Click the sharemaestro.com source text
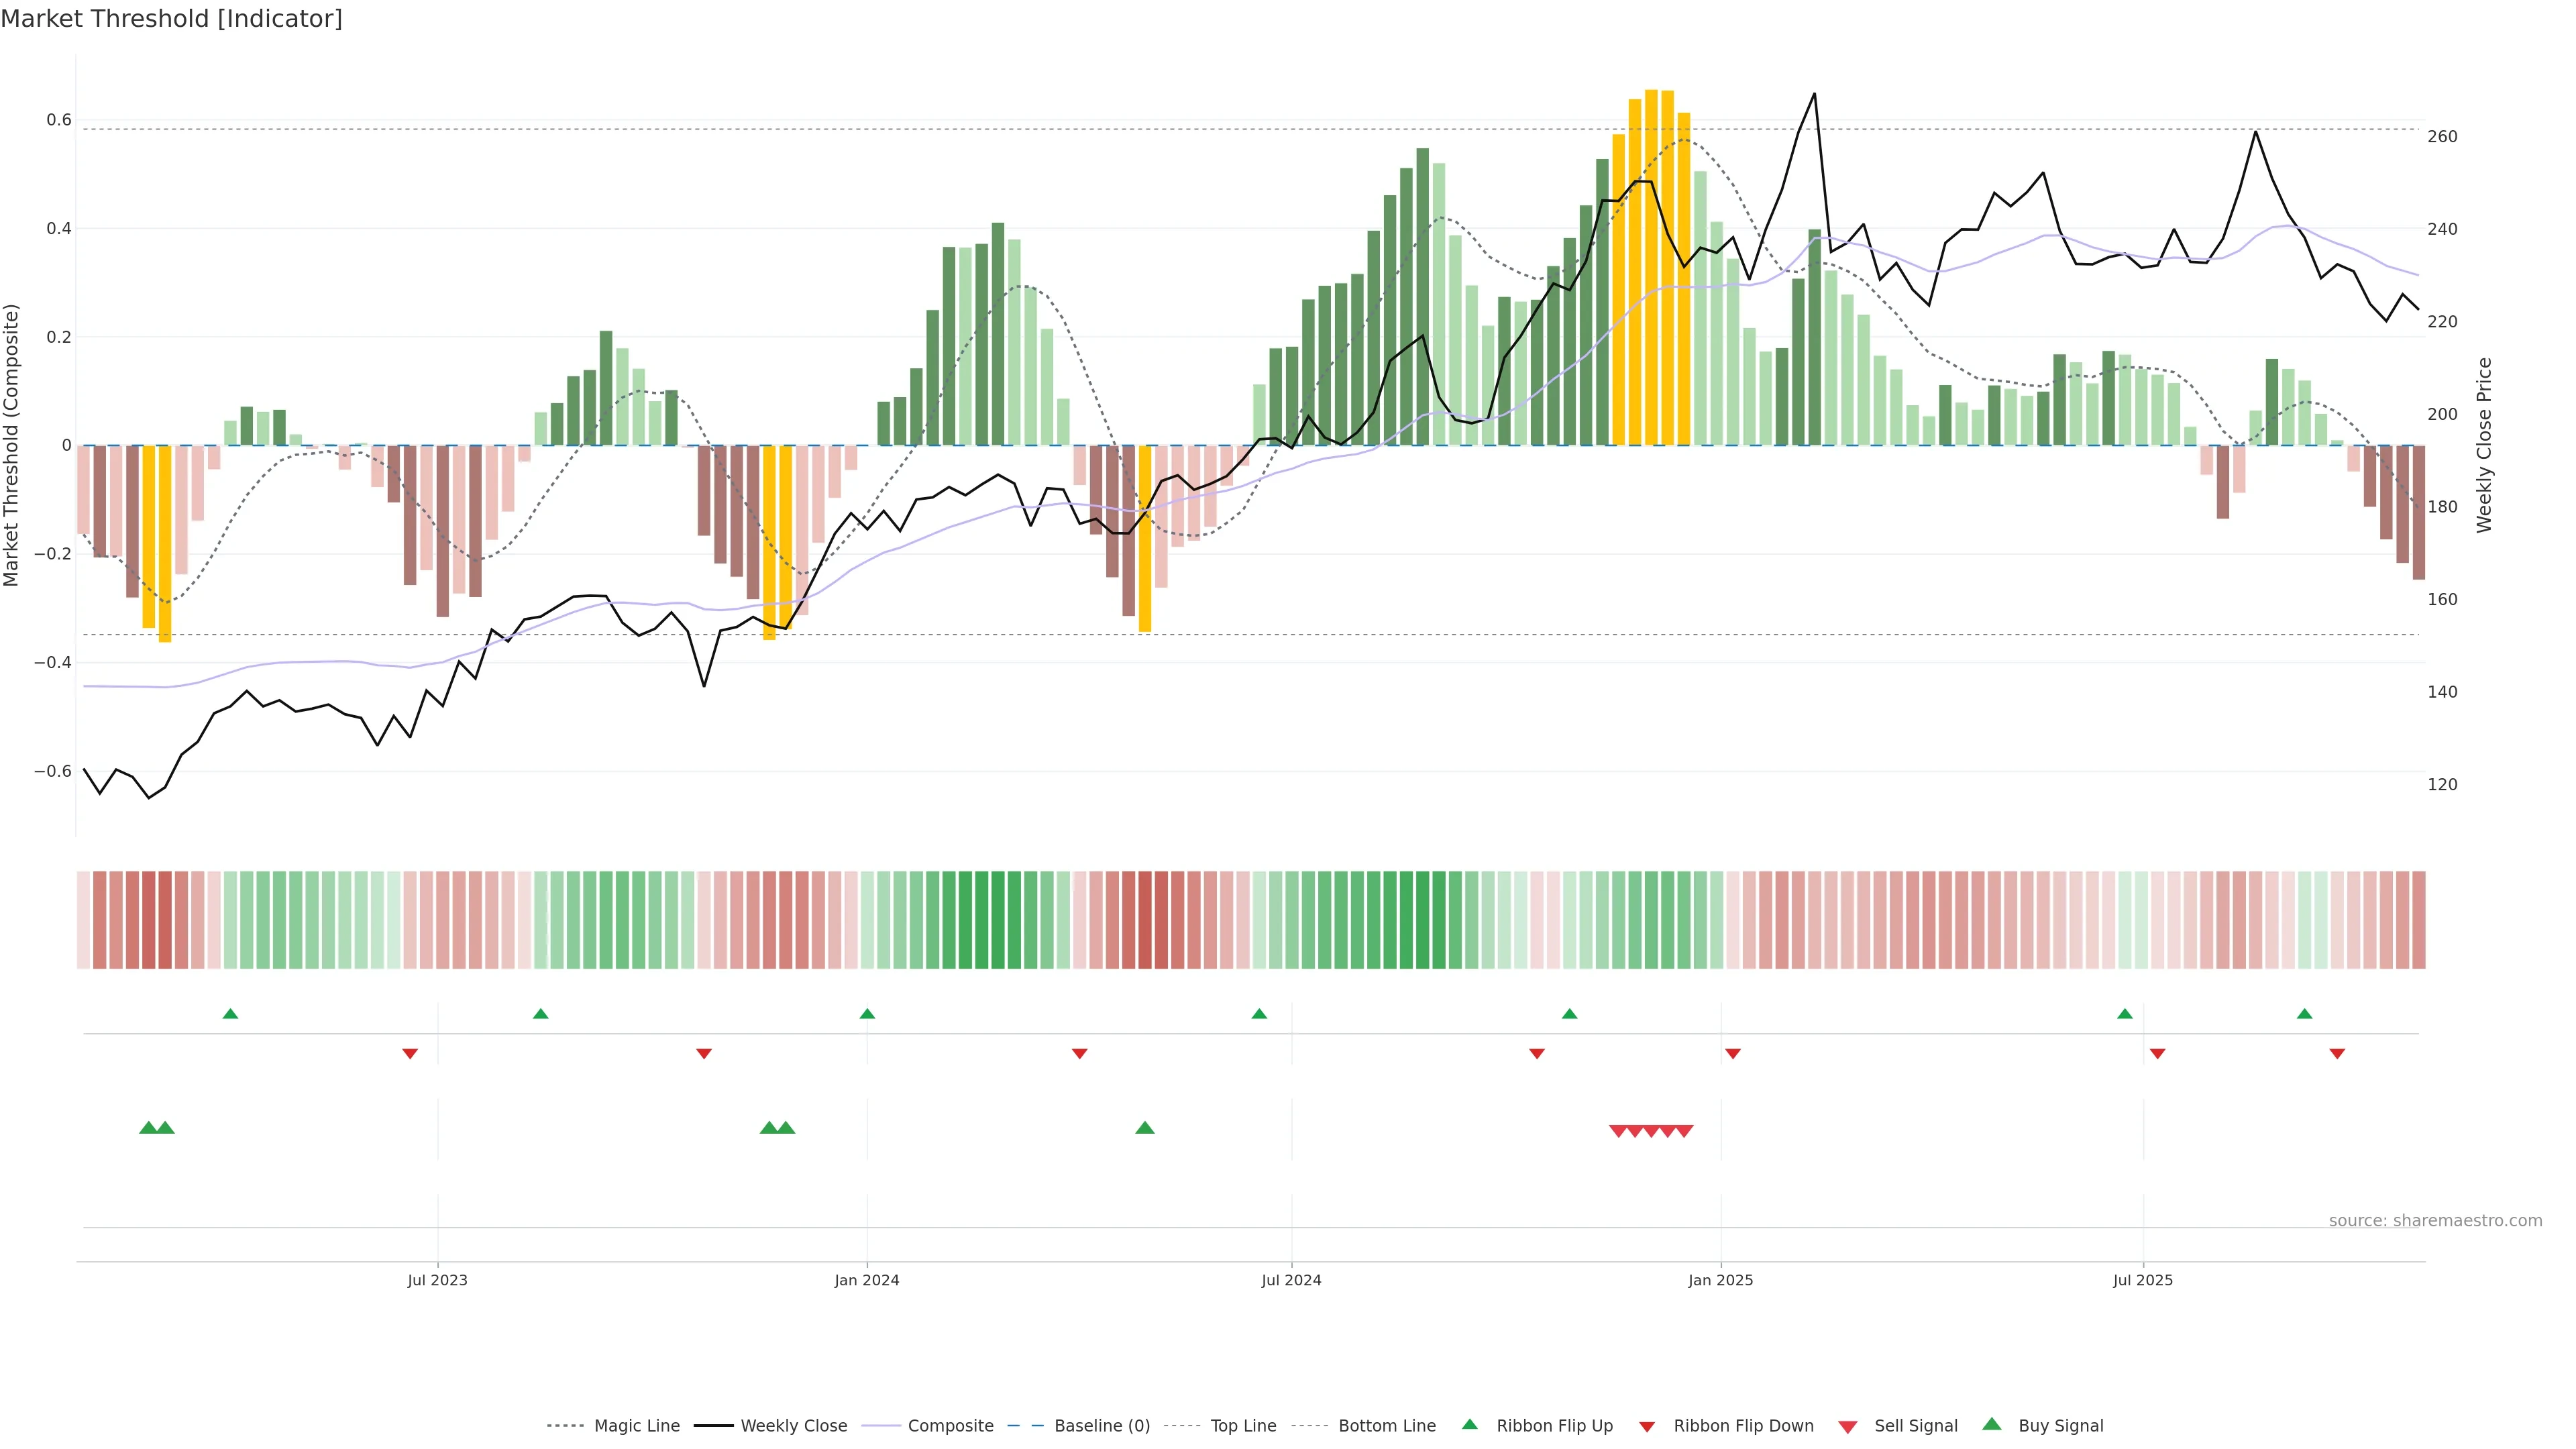 (x=2435, y=1220)
